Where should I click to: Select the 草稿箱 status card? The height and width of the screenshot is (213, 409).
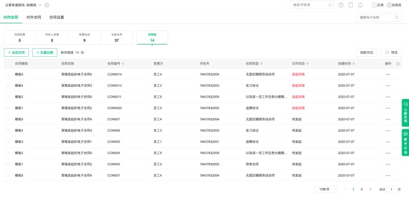point(152,37)
